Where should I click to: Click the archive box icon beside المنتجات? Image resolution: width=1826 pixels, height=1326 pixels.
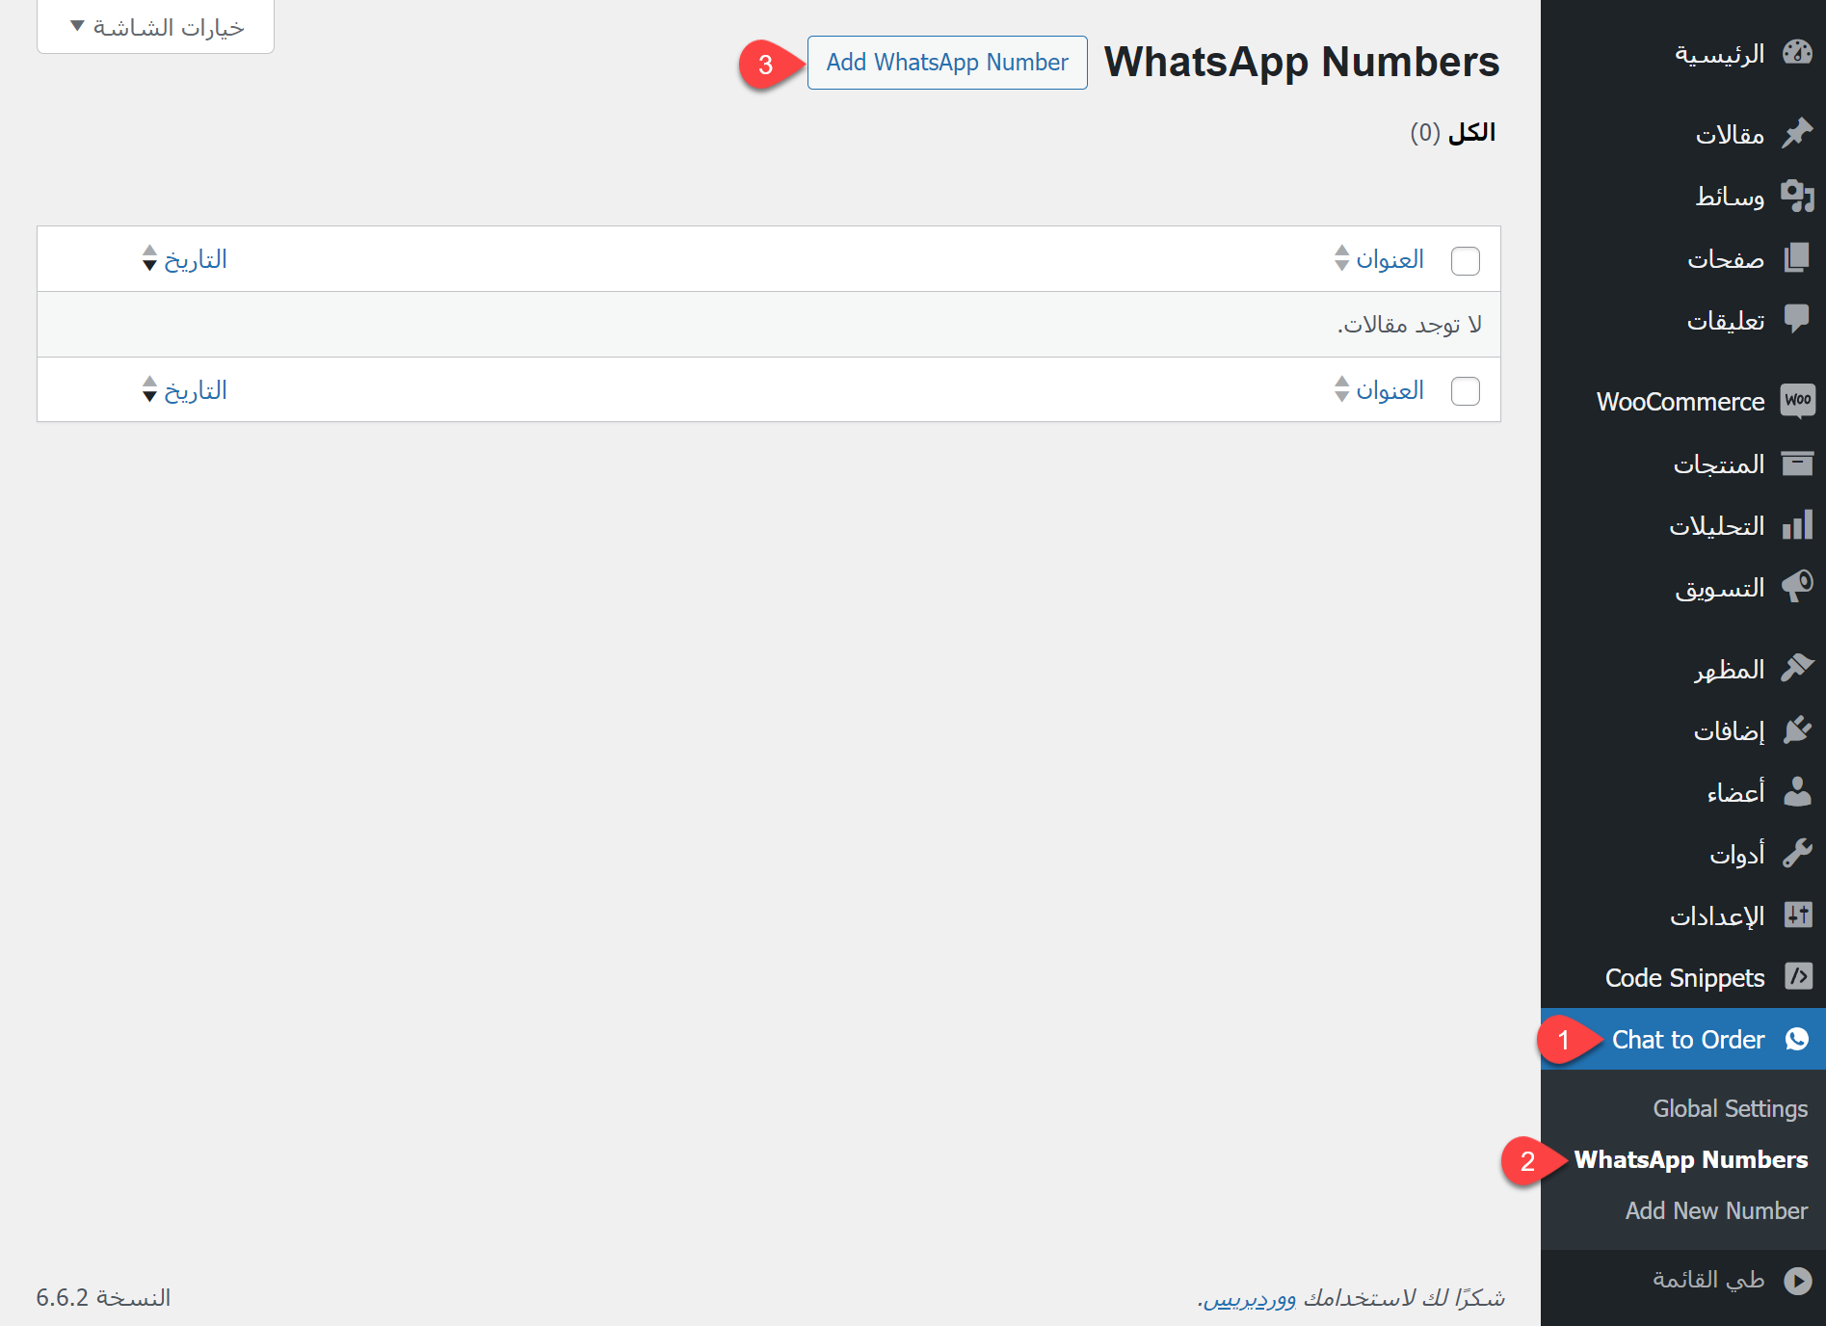point(1797,464)
